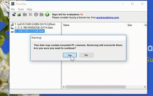The width and height of the screenshot is (153, 96).
Task: Select G: USB DISK 2.0 drive
Action: pos(29,31)
